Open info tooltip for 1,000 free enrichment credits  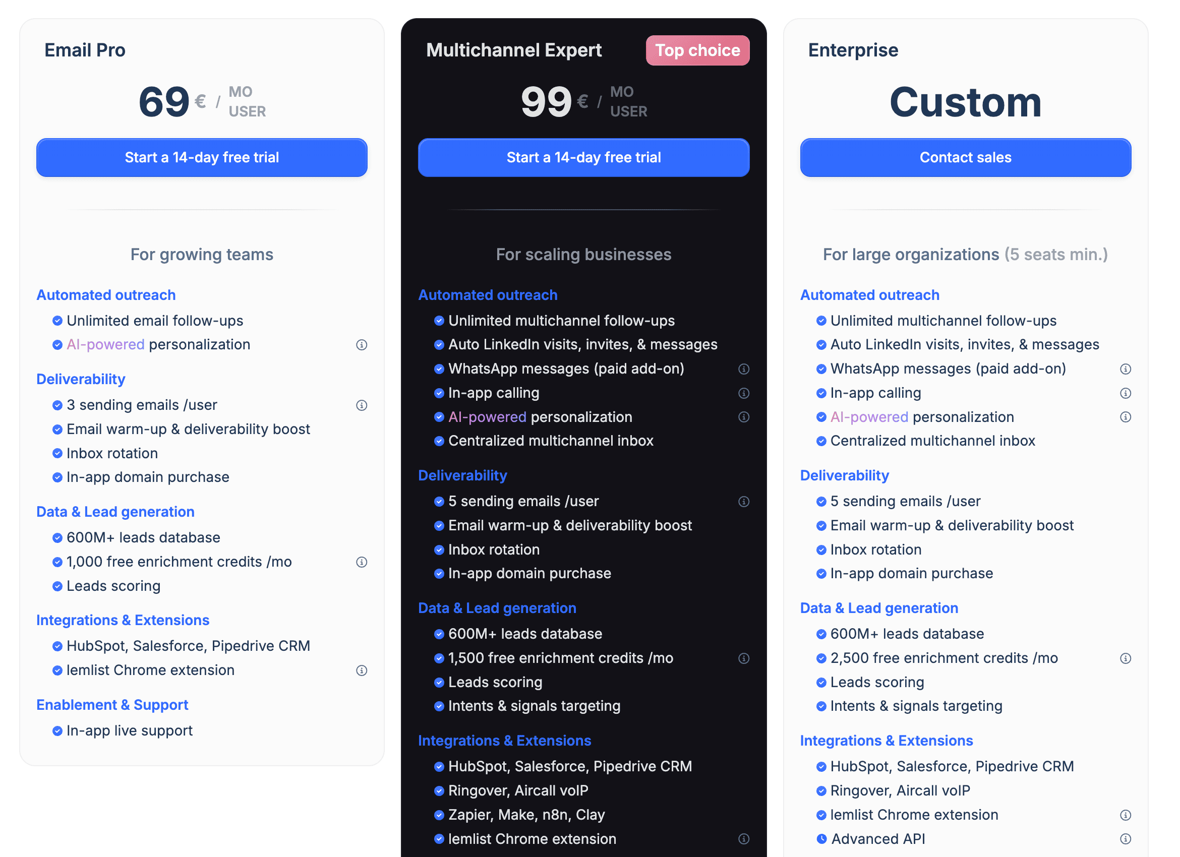coord(362,562)
